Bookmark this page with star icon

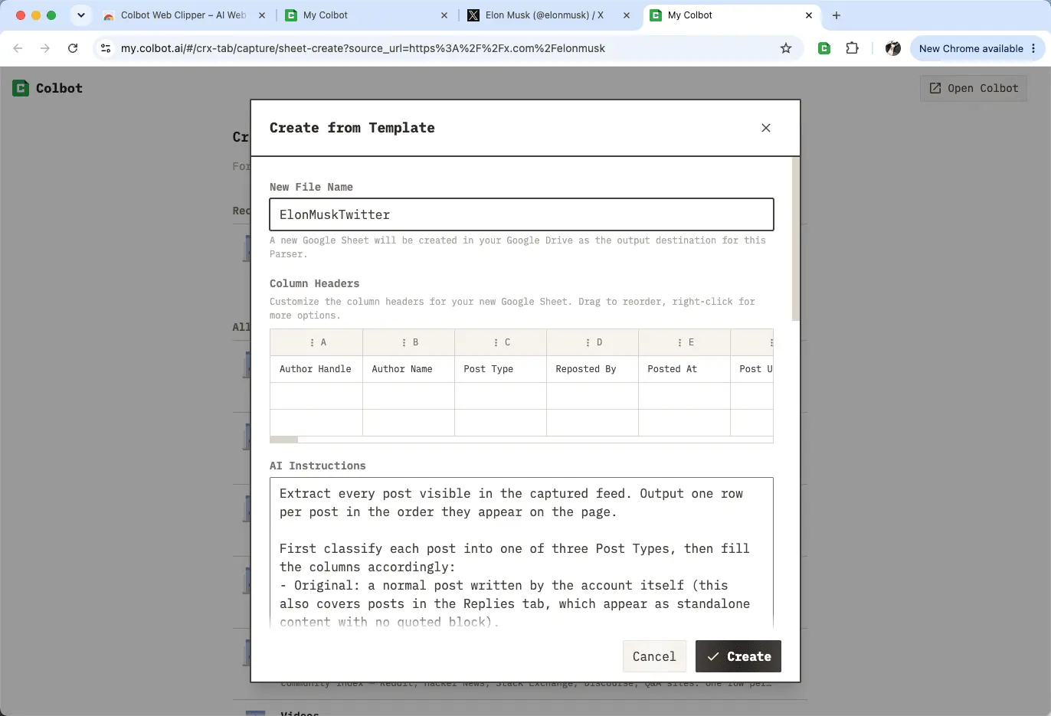(x=786, y=48)
